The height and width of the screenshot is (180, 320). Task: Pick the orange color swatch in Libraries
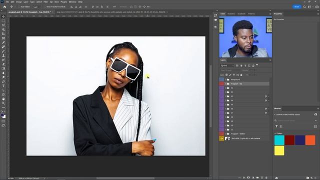click(310, 140)
